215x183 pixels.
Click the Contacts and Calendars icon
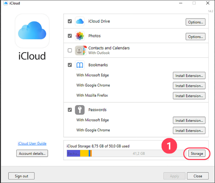point(81,51)
